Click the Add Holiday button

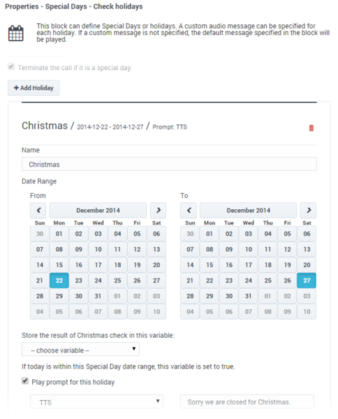point(34,88)
